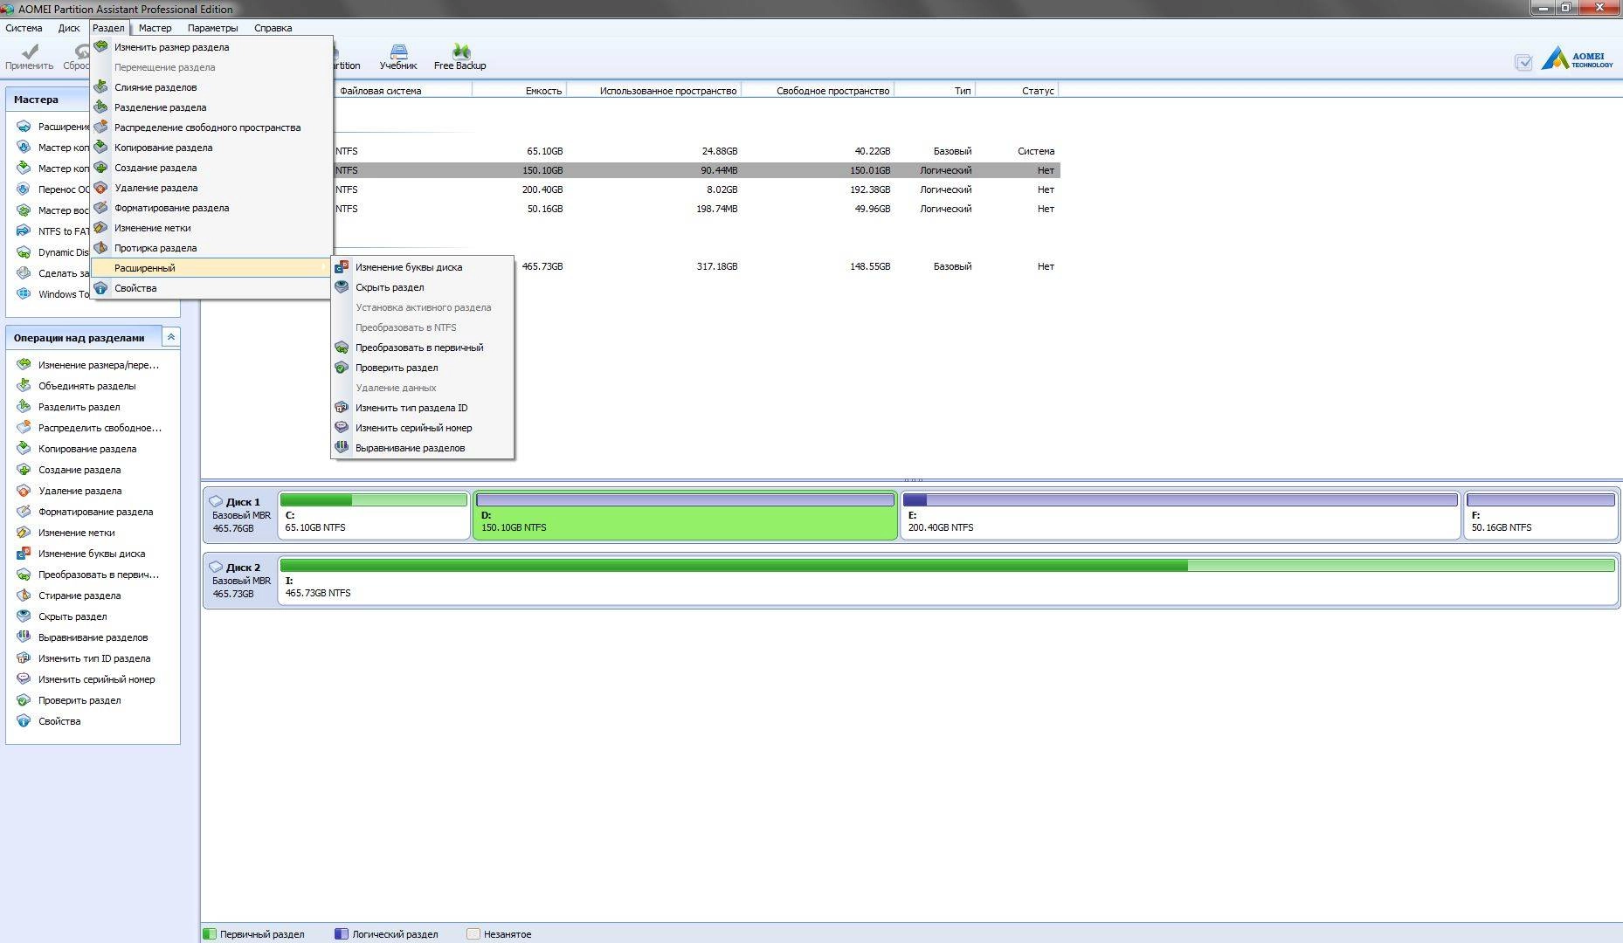Click Изменение буквы диска icon in submenu
The width and height of the screenshot is (1623, 943).
click(x=342, y=267)
